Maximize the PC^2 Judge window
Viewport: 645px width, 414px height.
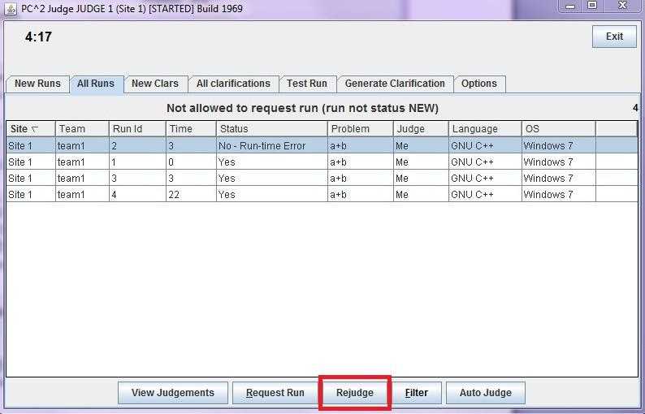point(592,6)
